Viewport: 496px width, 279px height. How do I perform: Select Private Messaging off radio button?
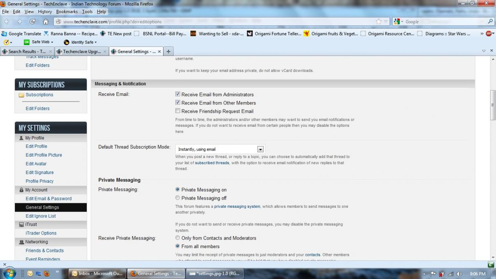pyautogui.click(x=178, y=198)
